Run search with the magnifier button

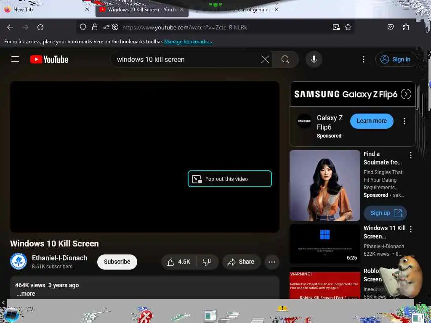click(x=285, y=59)
